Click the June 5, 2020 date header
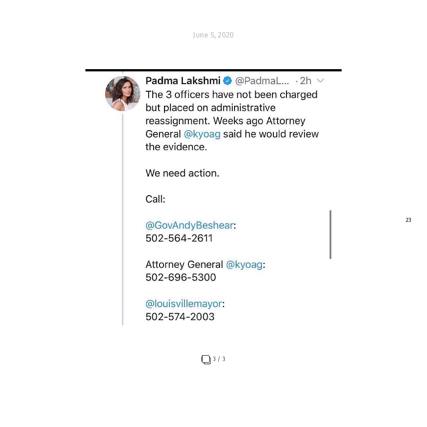427x427 pixels. tap(213, 35)
